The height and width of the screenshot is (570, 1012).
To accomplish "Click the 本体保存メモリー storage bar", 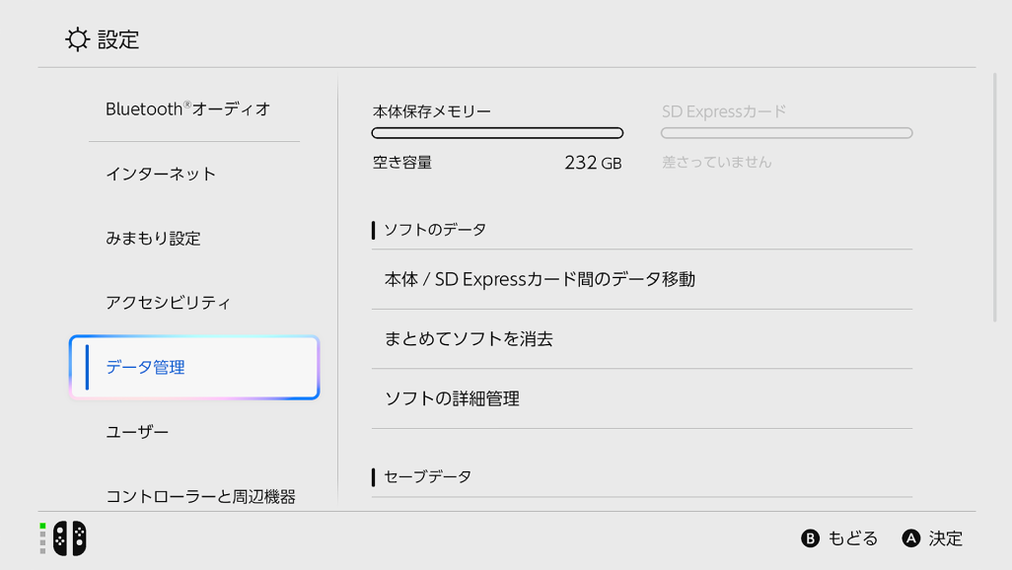I will [x=497, y=133].
